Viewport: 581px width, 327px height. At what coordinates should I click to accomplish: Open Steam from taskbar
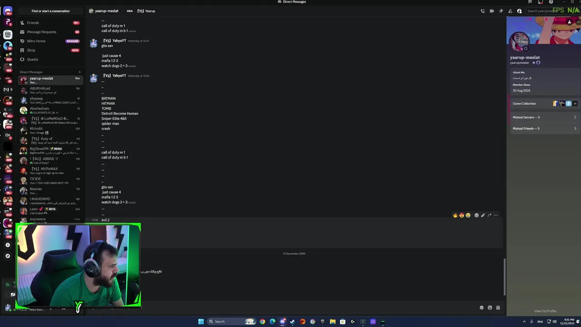(x=292, y=322)
